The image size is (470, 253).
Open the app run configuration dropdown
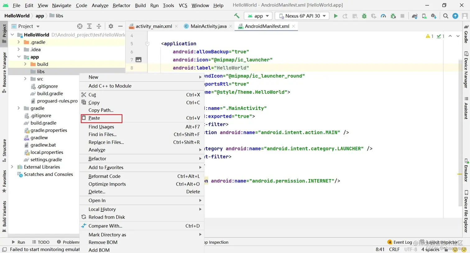click(258, 16)
